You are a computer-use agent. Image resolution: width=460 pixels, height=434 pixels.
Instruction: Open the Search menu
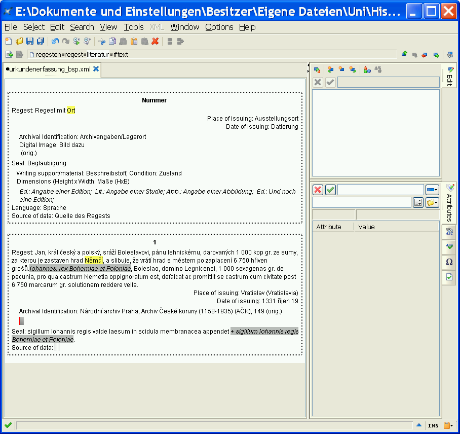(82, 27)
